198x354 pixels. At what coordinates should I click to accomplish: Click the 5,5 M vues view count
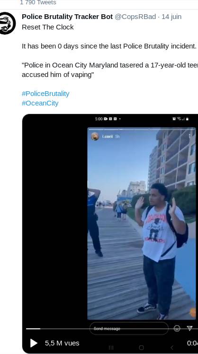pyautogui.click(x=62, y=343)
